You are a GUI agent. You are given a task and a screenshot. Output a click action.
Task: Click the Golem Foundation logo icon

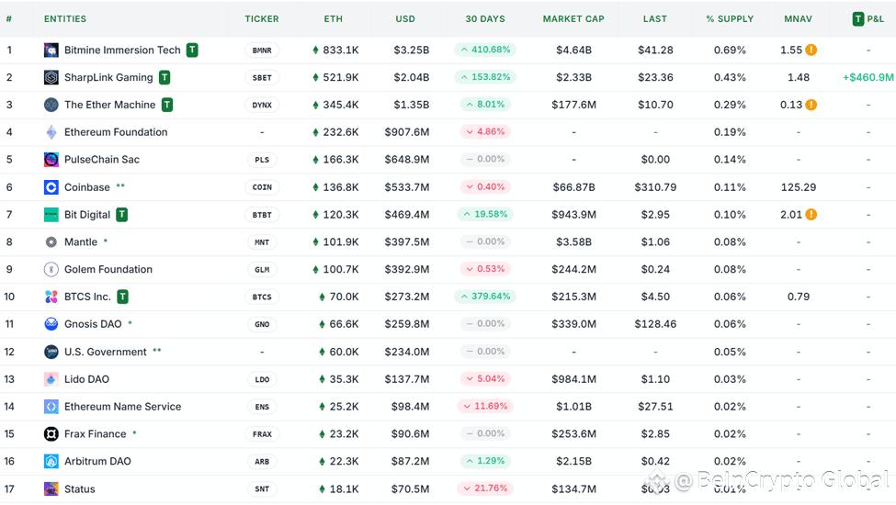[x=51, y=269]
